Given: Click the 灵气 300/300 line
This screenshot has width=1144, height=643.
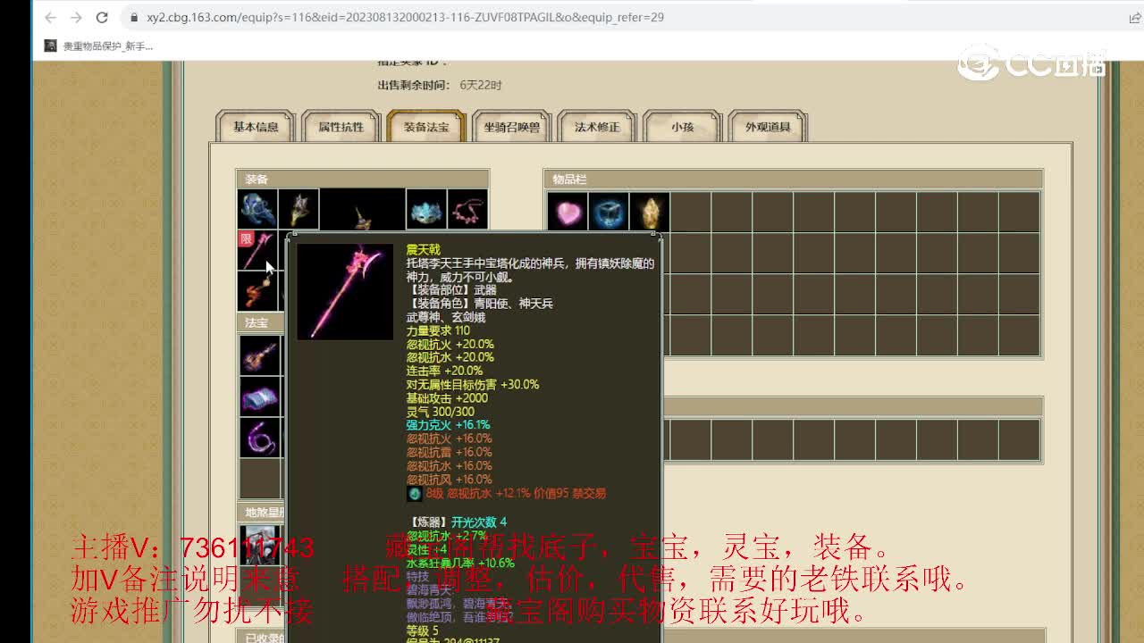Looking at the screenshot, I should (x=441, y=412).
